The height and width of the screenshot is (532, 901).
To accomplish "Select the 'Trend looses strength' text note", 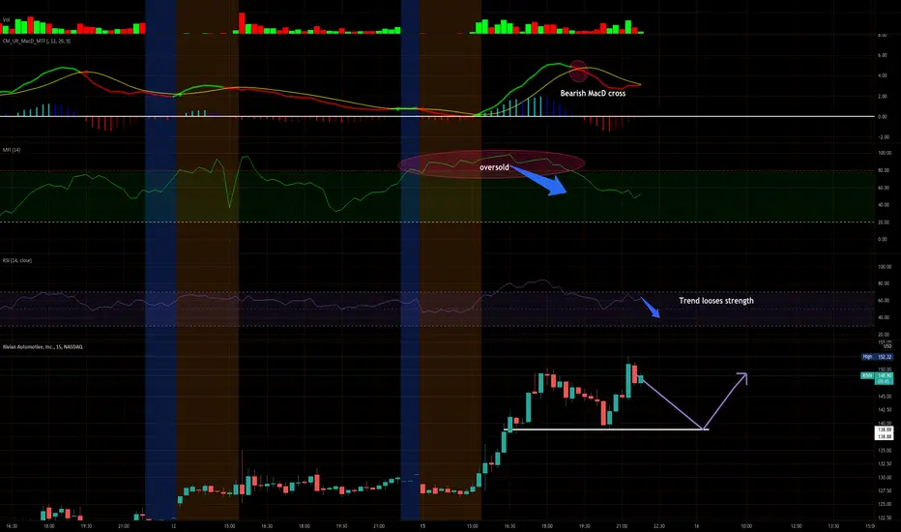I will click(716, 301).
